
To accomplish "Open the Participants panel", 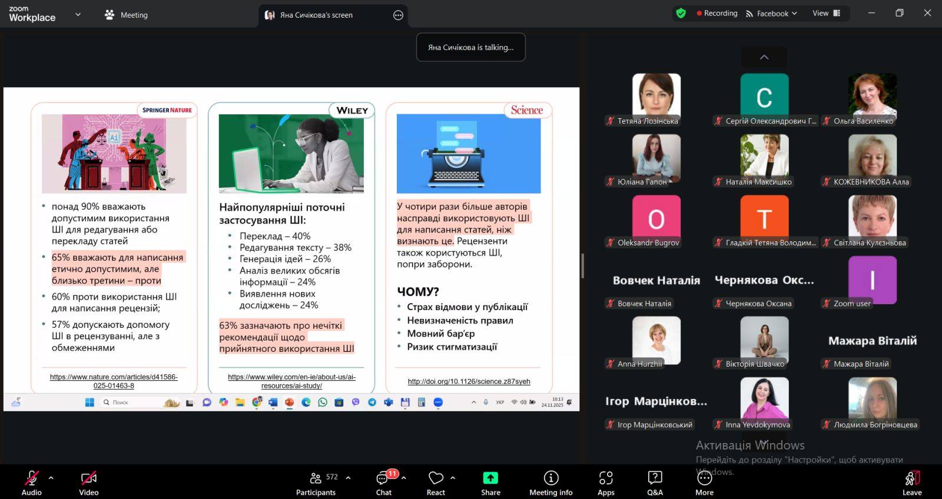I will 316,482.
